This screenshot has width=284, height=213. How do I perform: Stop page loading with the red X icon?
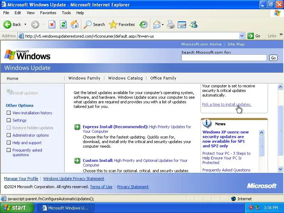click(x=52, y=24)
